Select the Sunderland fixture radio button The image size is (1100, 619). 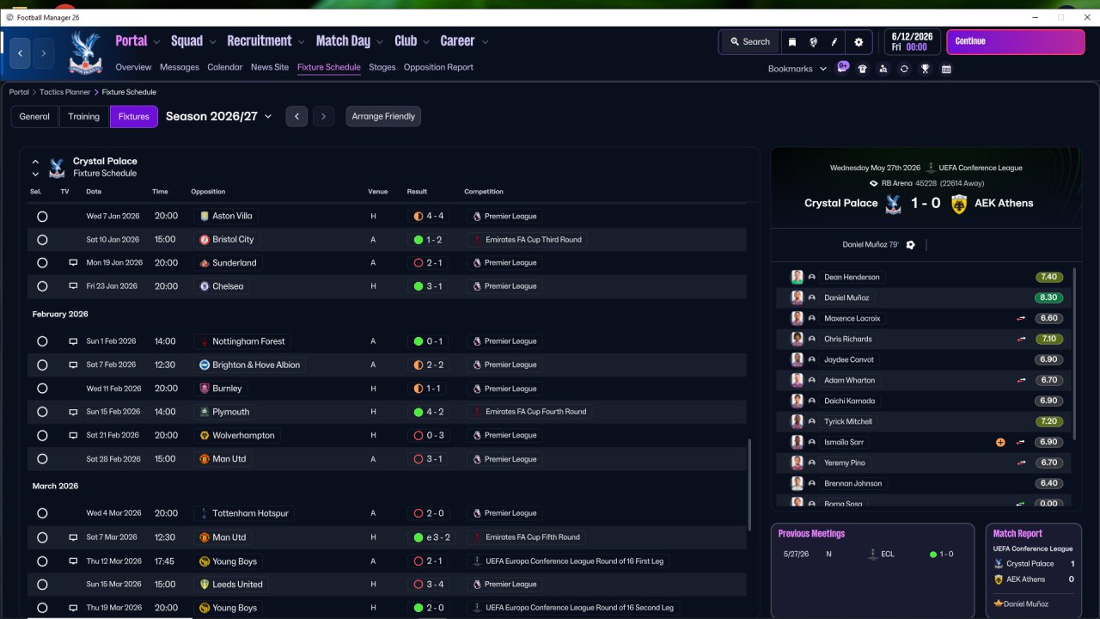[x=42, y=263]
